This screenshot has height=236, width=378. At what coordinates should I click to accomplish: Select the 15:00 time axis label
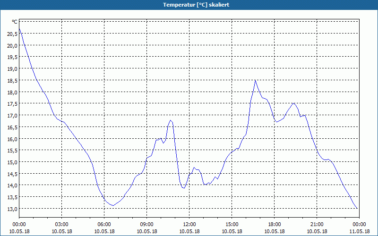(232, 225)
